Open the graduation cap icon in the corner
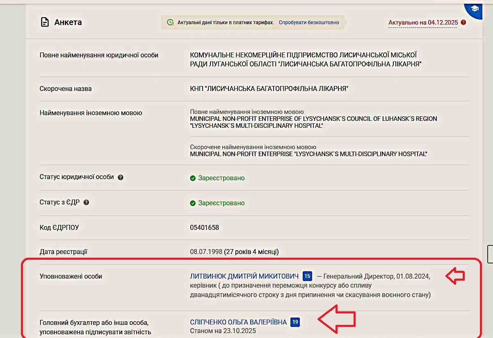This screenshot has width=493, height=338. click(475, 9)
